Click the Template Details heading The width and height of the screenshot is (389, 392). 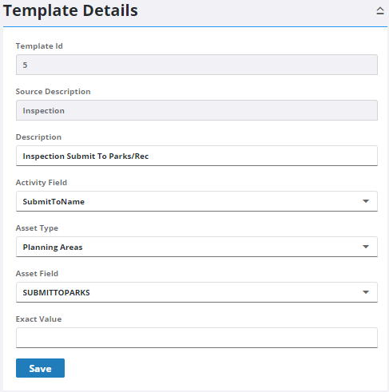pos(70,10)
